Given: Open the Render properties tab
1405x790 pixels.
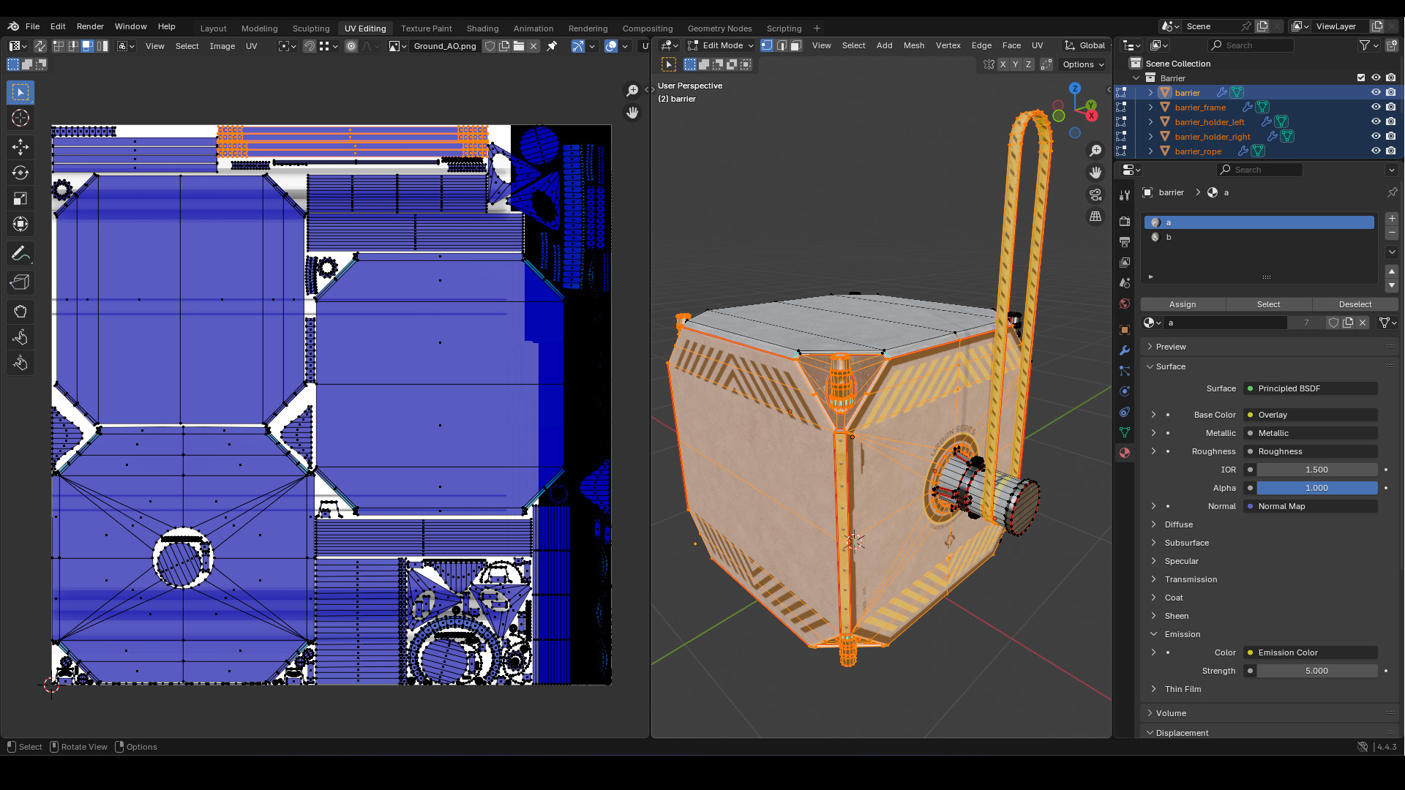Looking at the screenshot, I should coord(1125,221).
